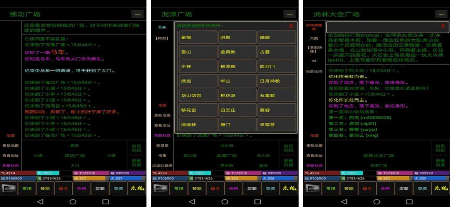Image resolution: width=450 pixels, height=207 pixels.
Task: Click 自定按钮 on the right screen
Action: pyautogui.click(x=440, y=148)
